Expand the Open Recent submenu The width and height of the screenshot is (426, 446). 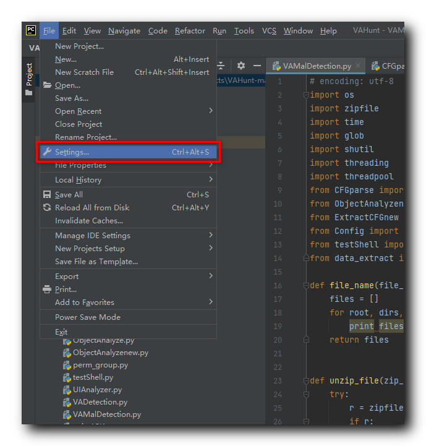point(211,111)
